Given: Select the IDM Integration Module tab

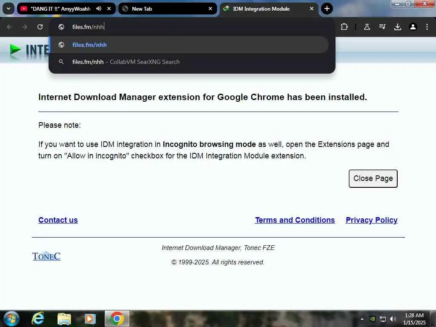Looking at the screenshot, I should point(269,9).
